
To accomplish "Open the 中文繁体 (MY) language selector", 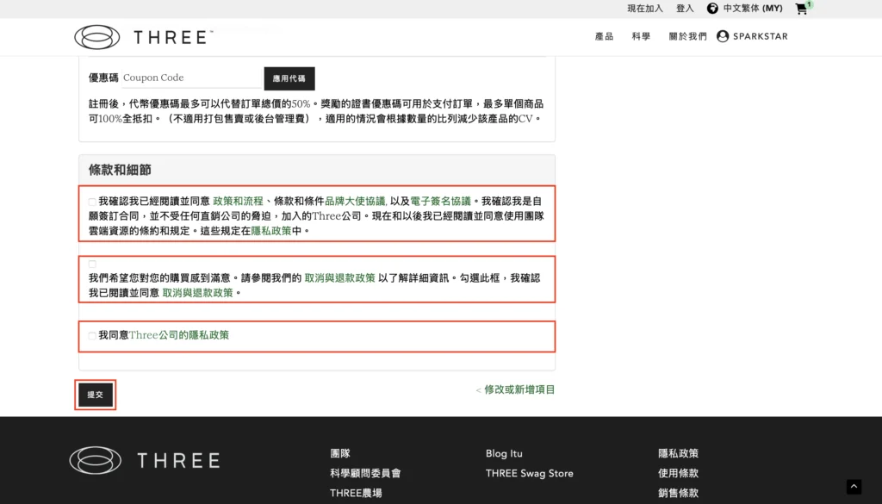I will click(x=753, y=9).
